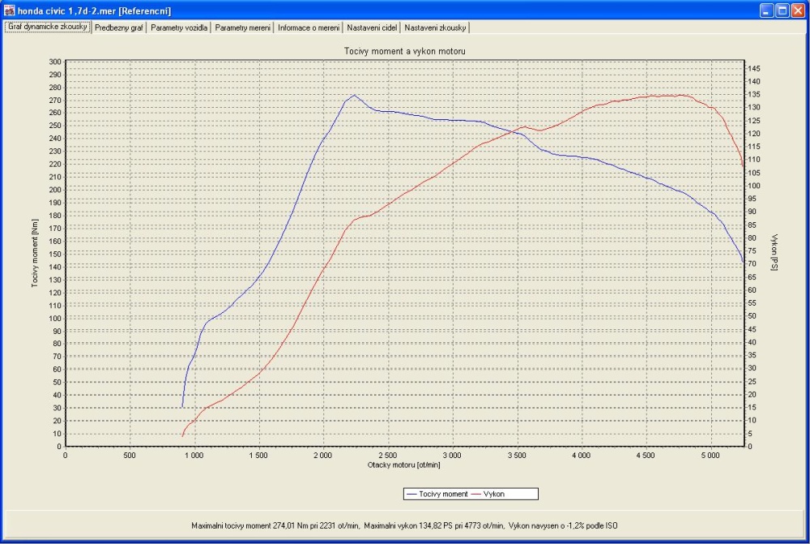Image resolution: width=810 pixels, height=544 pixels.
Task: Go to the Parametry mereni tab
Action: pos(243,28)
